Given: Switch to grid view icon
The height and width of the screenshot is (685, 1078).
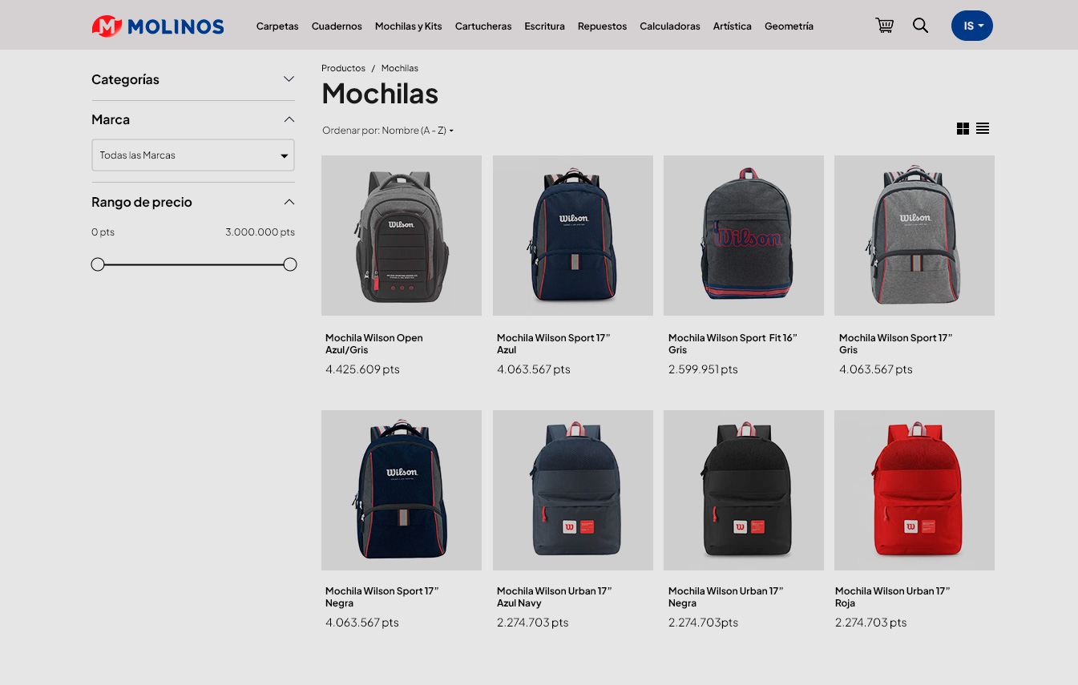Looking at the screenshot, I should point(963,128).
